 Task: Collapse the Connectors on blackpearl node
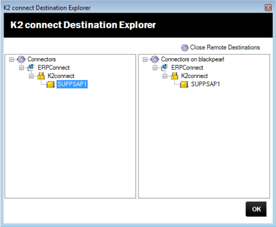[145, 60]
